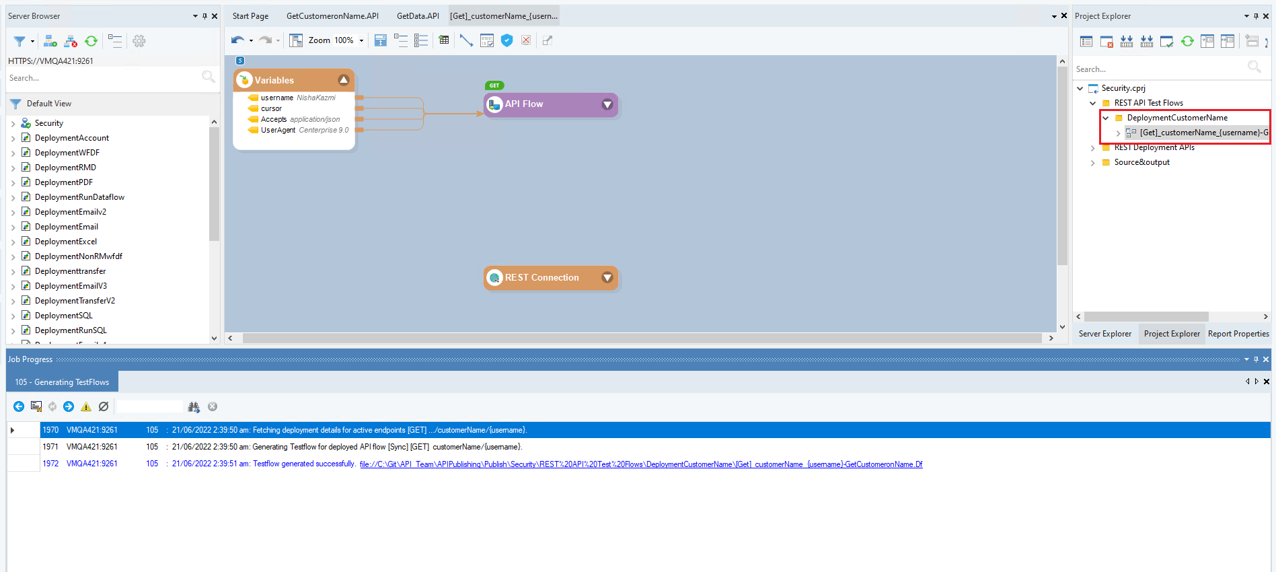Open the generated Testflow file link
The width and height of the screenshot is (1276, 572).
(x=640, y=464)
